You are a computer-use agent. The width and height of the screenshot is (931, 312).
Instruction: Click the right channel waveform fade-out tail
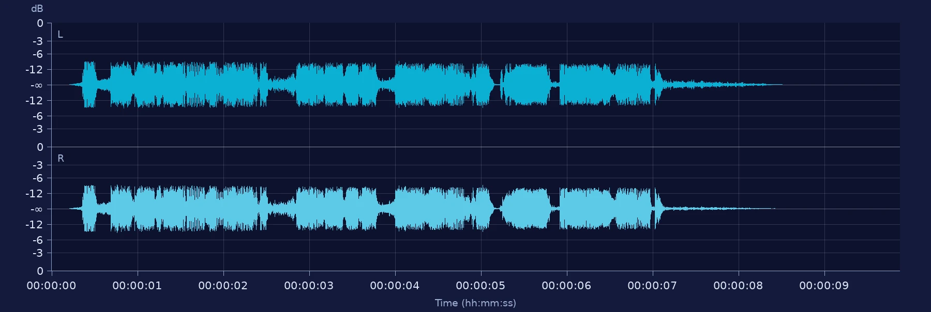[x=719, y=208]
